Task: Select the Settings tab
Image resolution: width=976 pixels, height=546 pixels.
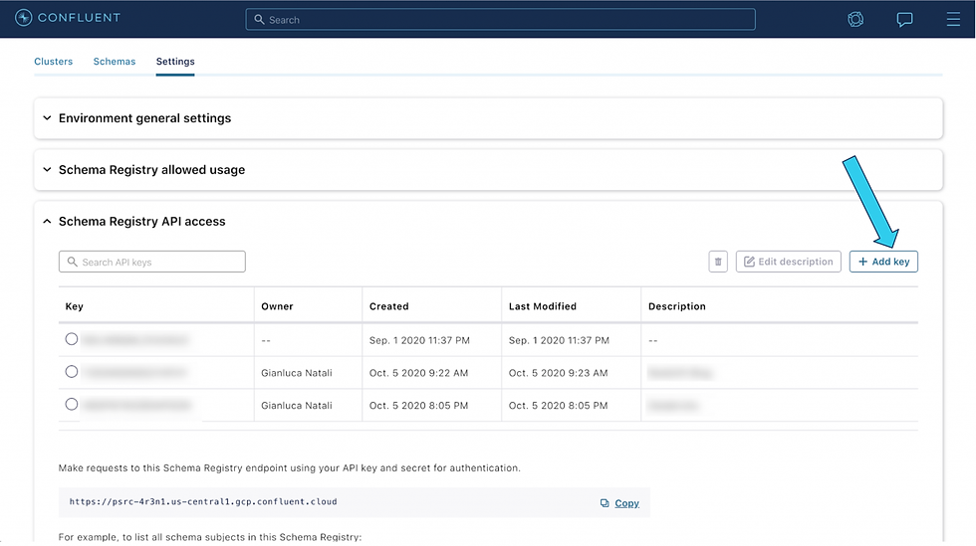Action: (175, 62)
